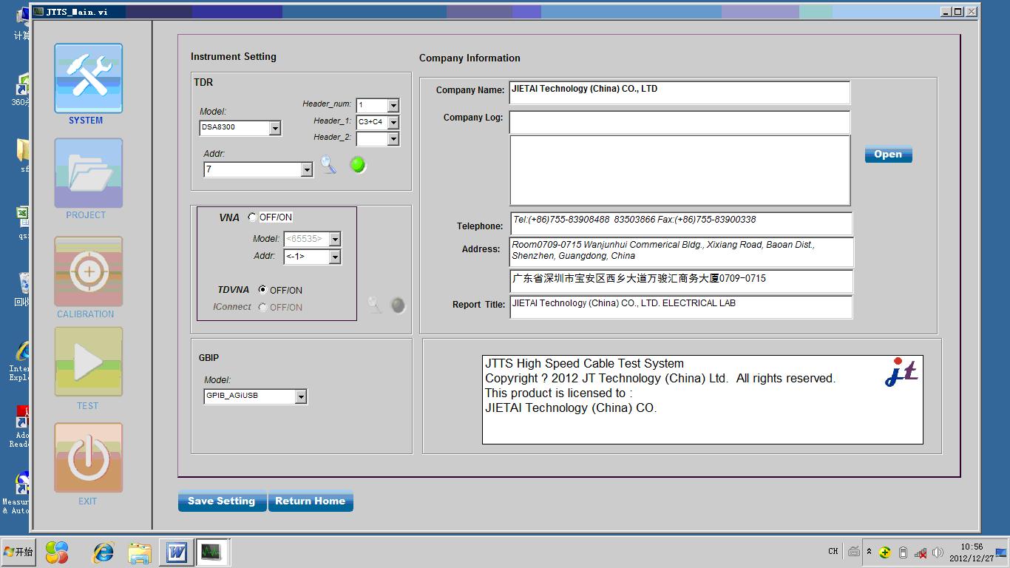This screenshot has width=1010, height=568.
Task: Open Internet Explorer from the taskbar
Action: click(x=104, y=552)
